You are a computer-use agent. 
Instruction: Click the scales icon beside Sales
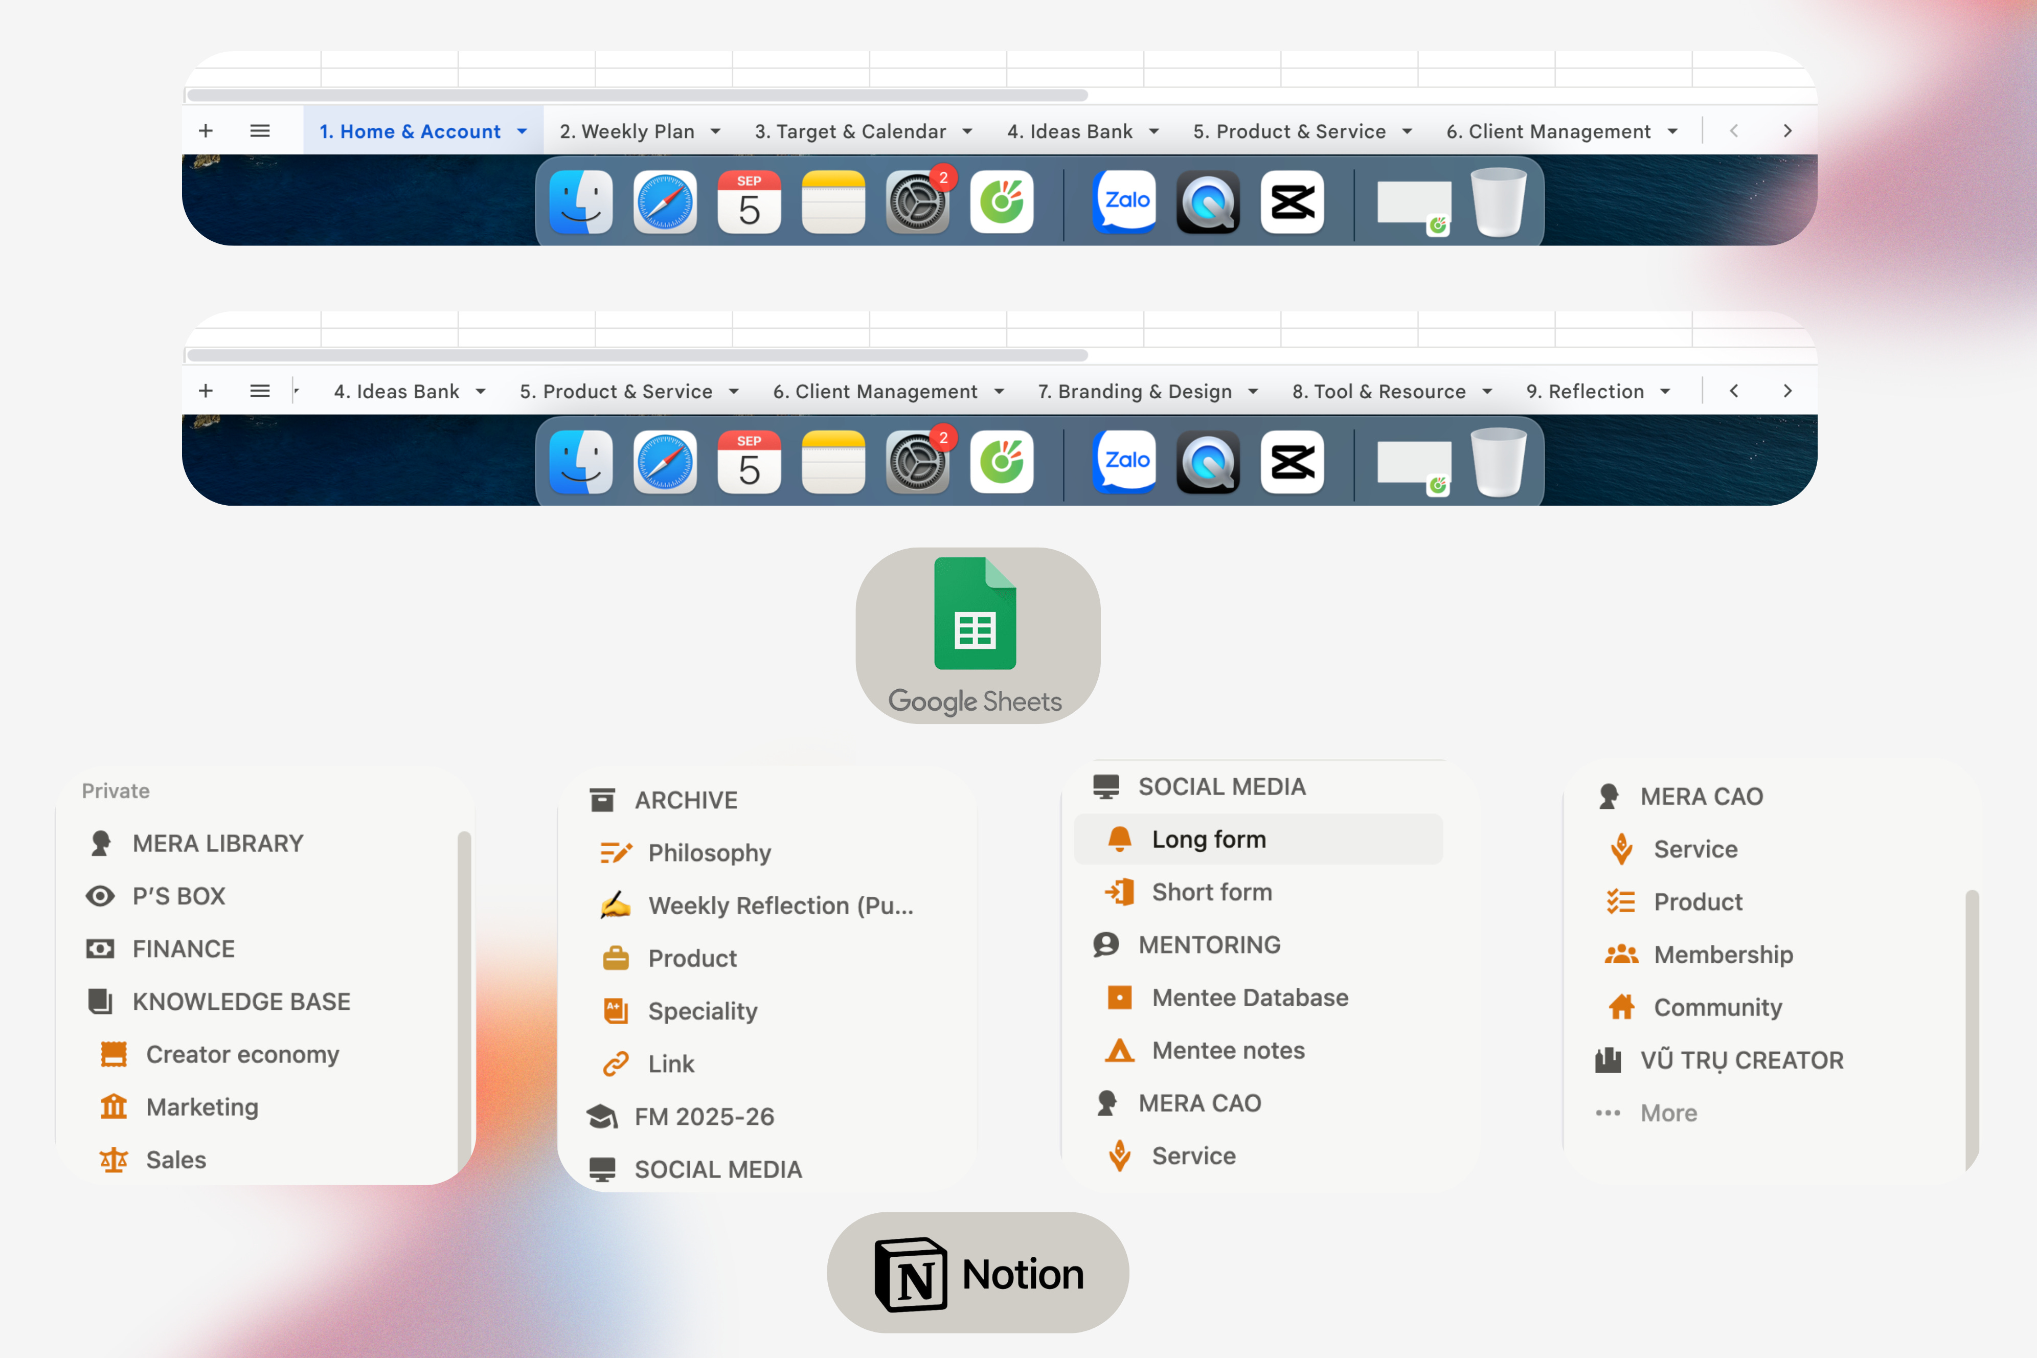(114, 1160)
